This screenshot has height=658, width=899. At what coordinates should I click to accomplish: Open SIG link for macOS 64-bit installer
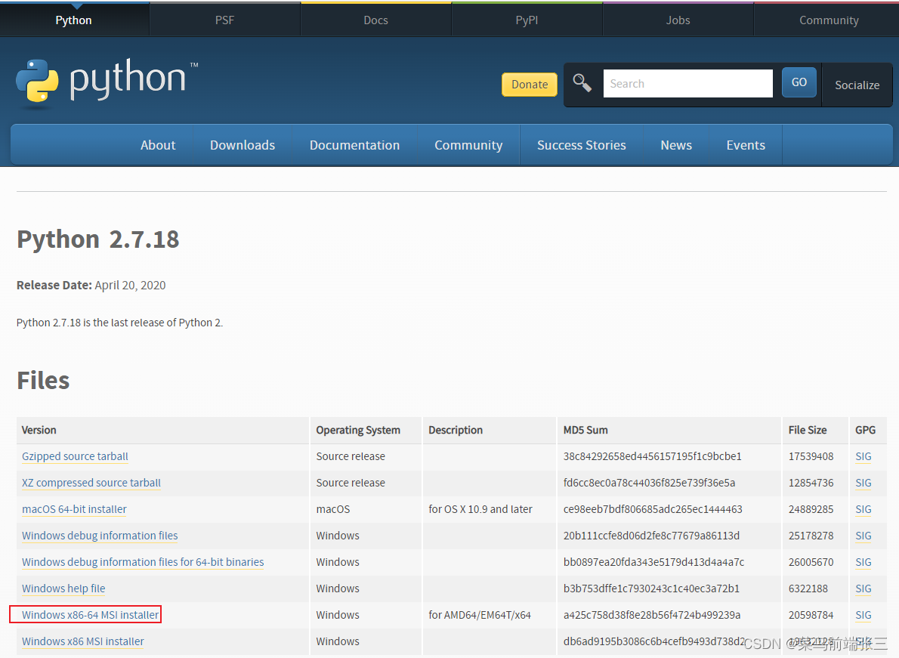click(863, 509)
